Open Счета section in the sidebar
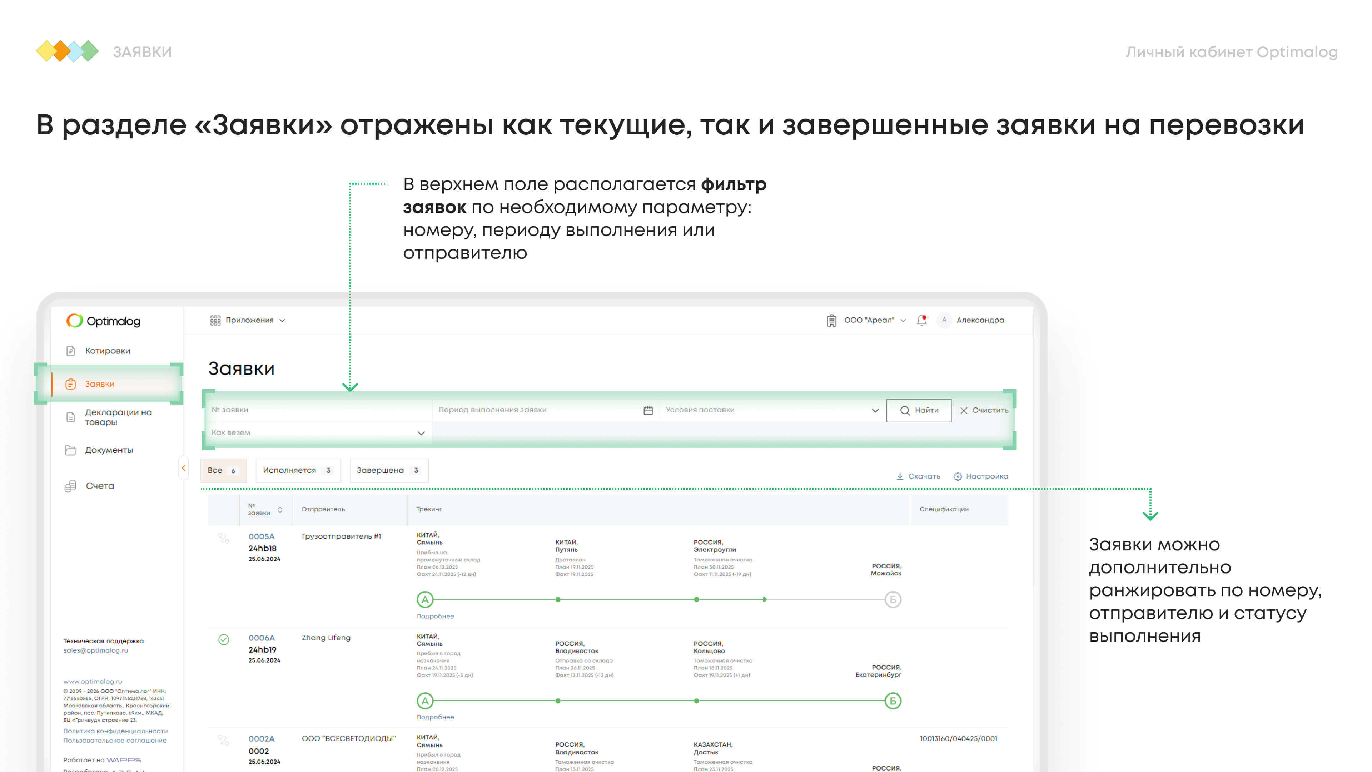Viewport: 1372px width, 772px height. (x=100, y=486)
